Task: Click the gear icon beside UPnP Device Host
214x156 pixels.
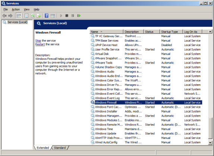Action: (x=92, y=45)
